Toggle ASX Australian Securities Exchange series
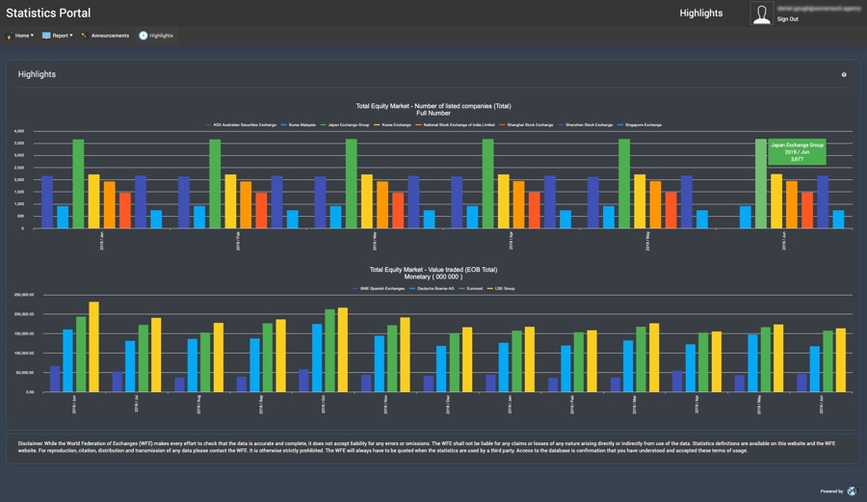867x502 pixels. pos(245,124)
